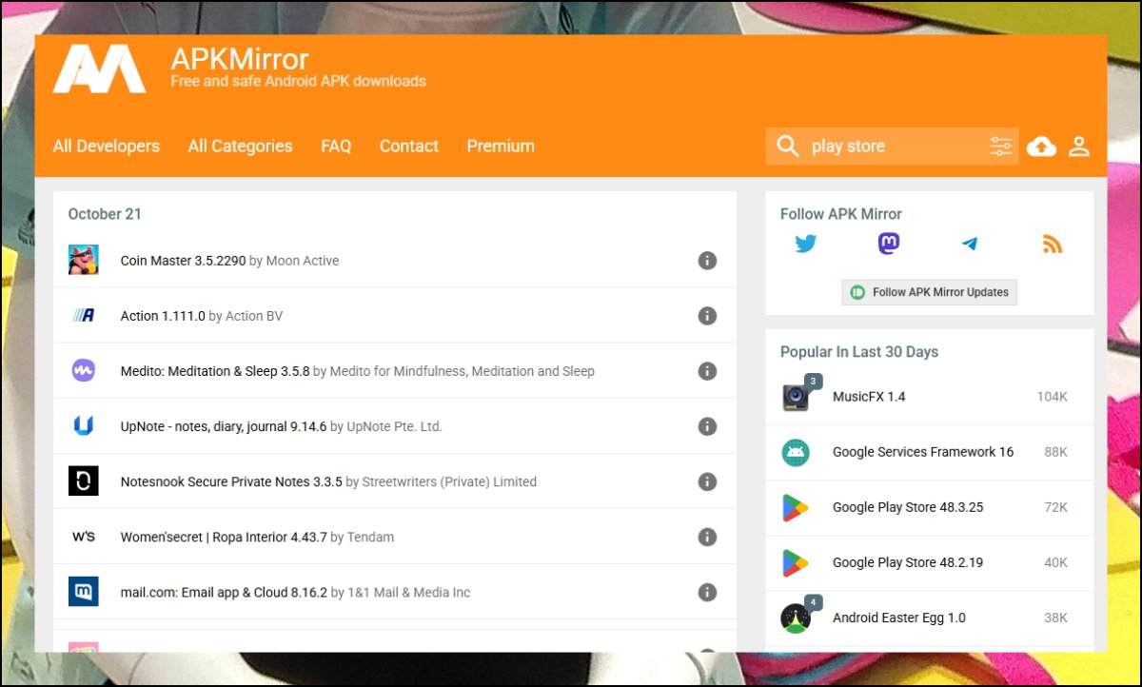Click the upload APK cloud icon
Viewport: 1142px width, 687px height.
point(1042,147)
